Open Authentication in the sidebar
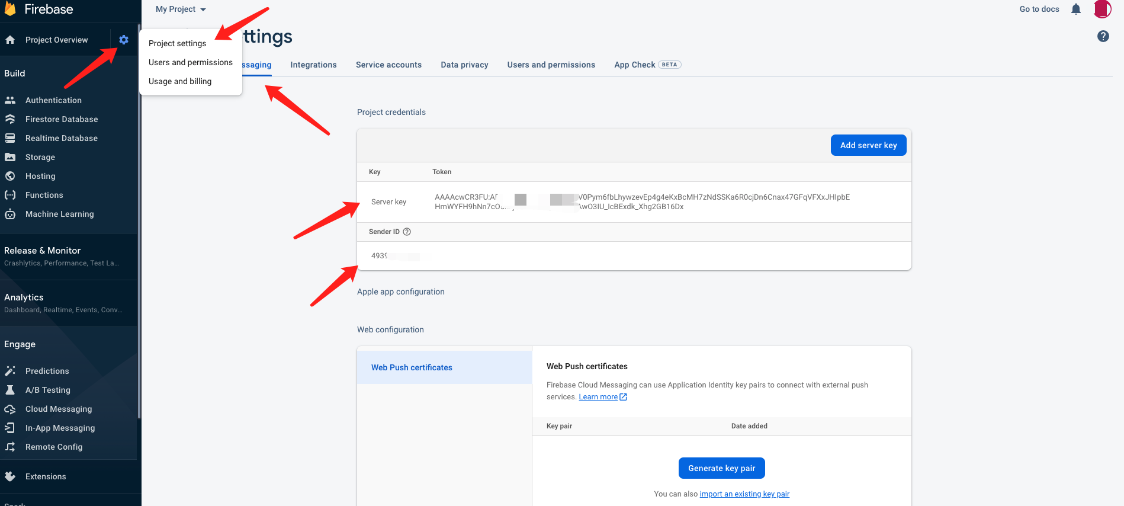Viewport: 1124px width, 506px height. click(x=53, y=100)
